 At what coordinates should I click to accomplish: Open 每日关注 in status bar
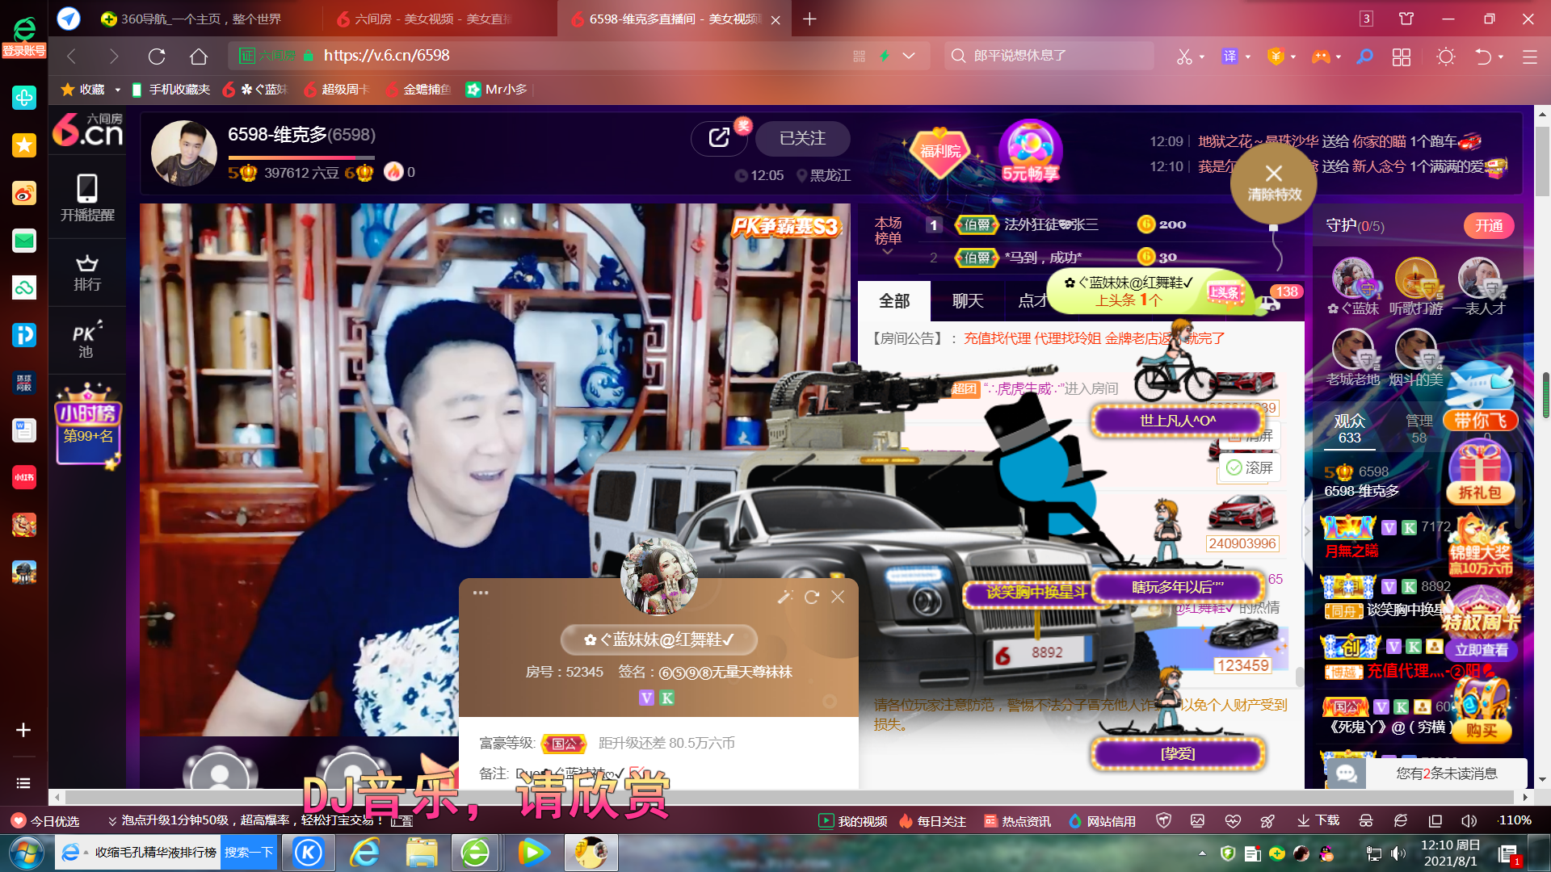pyautogui.click(x=933, y=821)
